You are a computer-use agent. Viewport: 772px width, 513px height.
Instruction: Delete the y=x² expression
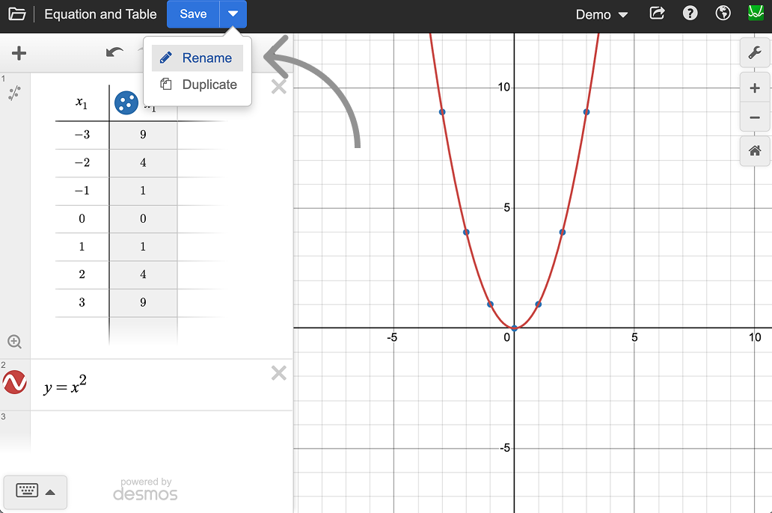[x=278, y=373]
